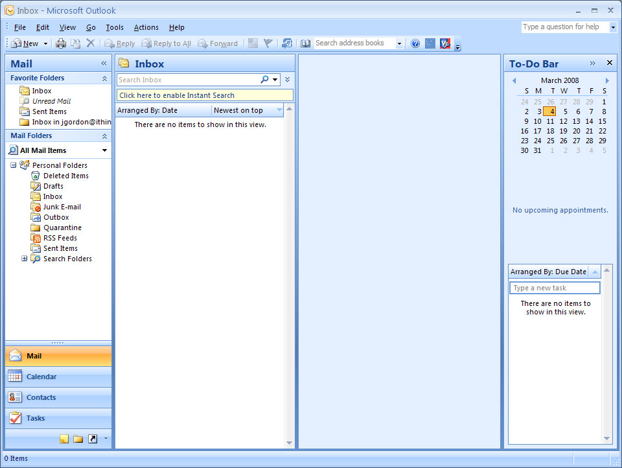Click the Send/Receive toolbar icon
This screenshot has height=468, width=622.
[287, 43]
